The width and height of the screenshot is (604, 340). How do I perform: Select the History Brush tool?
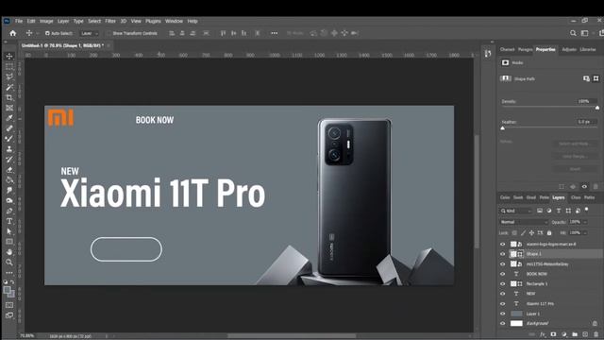coord(9,160)
